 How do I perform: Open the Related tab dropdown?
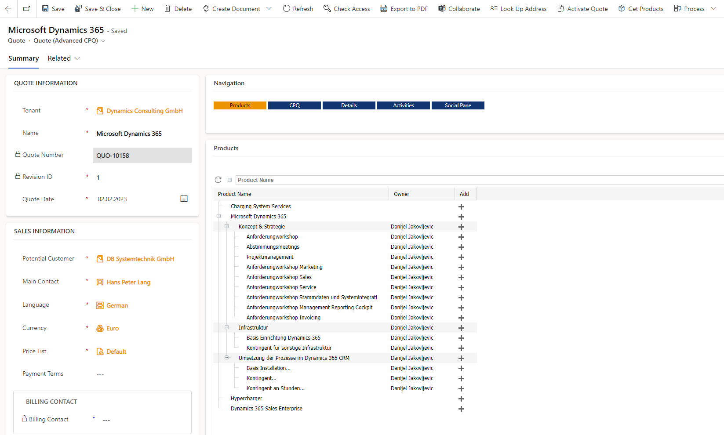pyautogui.click(x=64, y=58)
